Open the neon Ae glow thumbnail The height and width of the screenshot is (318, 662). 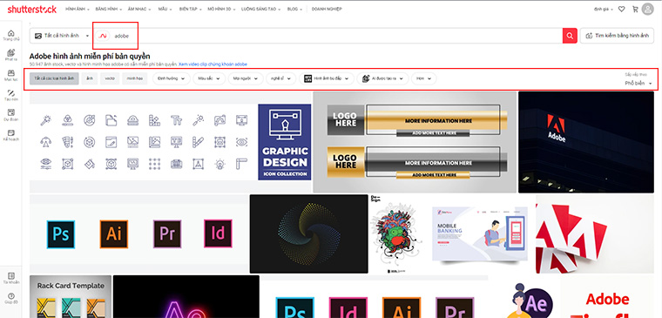click(186, 296)
